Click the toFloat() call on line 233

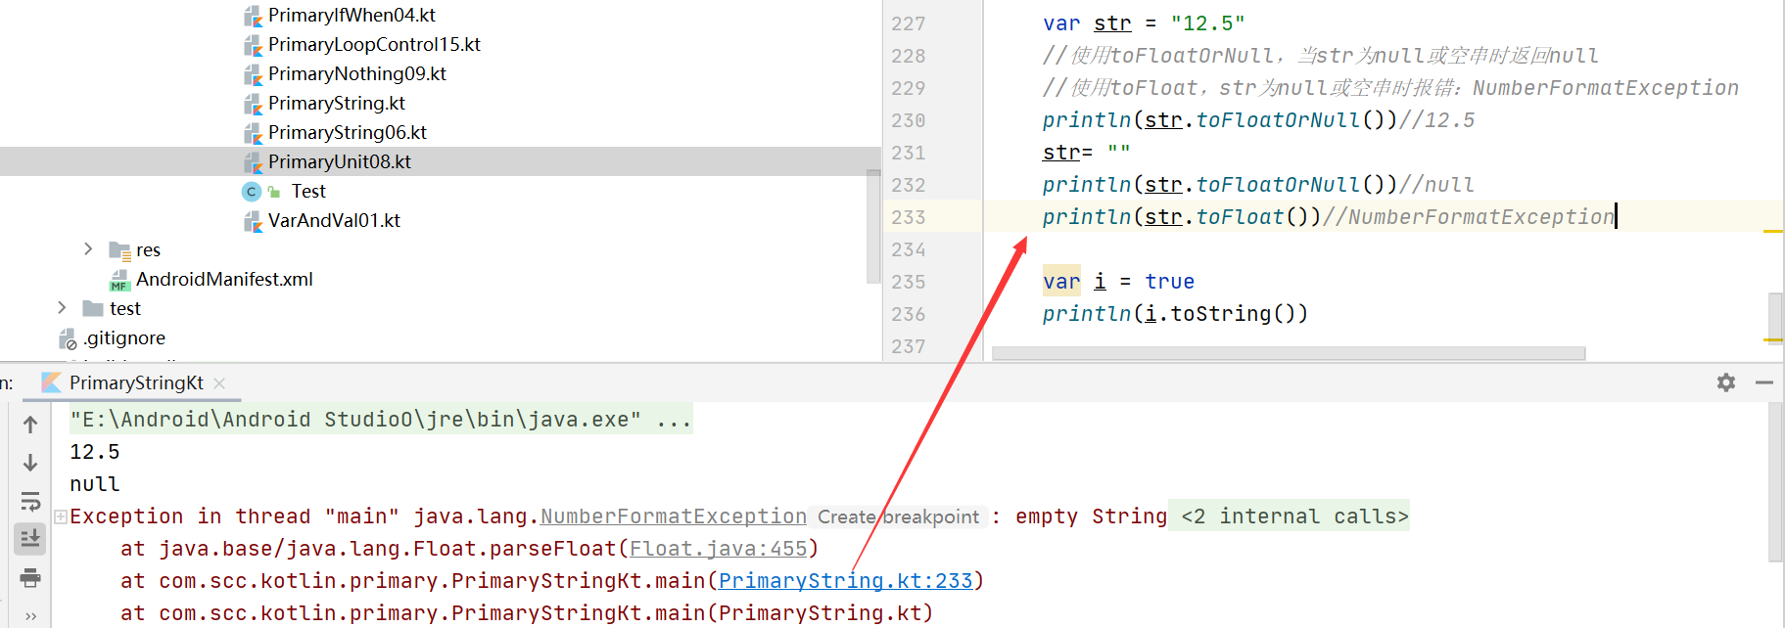click(1258, 217)
